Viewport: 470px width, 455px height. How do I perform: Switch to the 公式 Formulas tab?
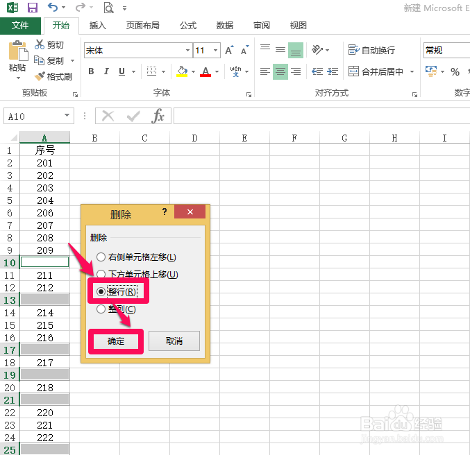click(188, 26)
